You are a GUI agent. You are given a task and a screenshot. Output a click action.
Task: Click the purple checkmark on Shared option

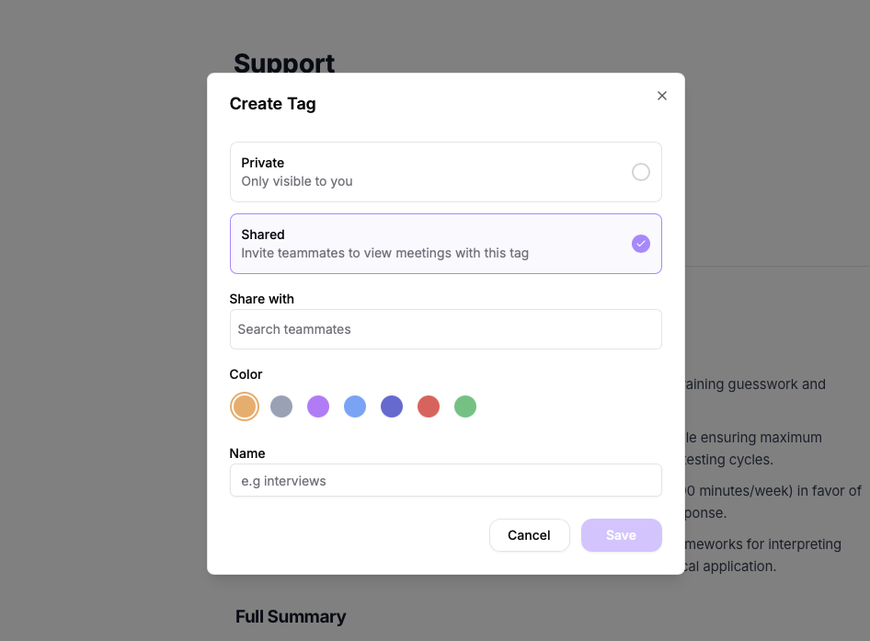(641, 243)
